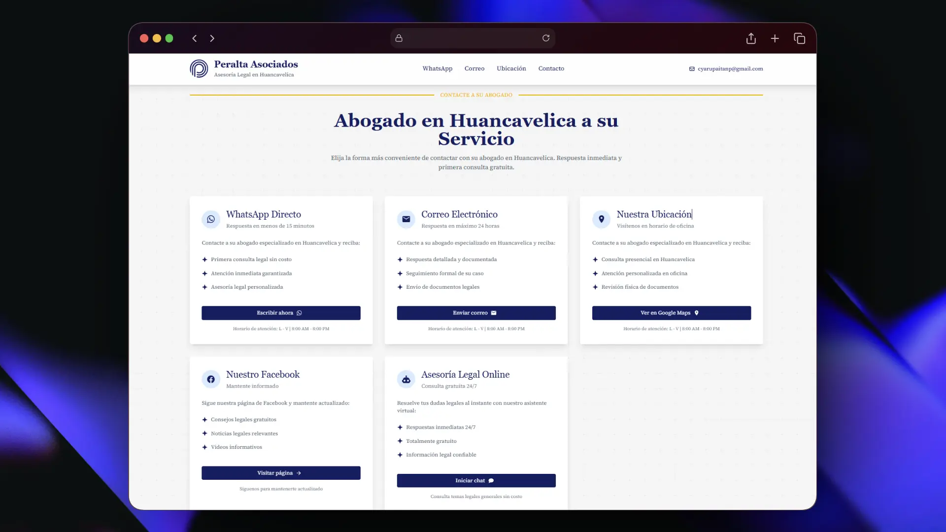Open a new browser tab with the plus icon
Viewport: 946px width, 532px height.
click(x=775, y=38)
